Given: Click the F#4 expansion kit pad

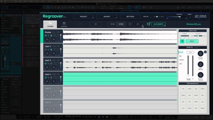Looking at the screenshot, I should [x=196, y=102].
